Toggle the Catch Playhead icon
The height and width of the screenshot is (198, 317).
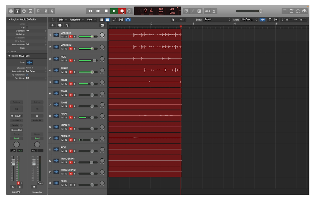(128, 20)
